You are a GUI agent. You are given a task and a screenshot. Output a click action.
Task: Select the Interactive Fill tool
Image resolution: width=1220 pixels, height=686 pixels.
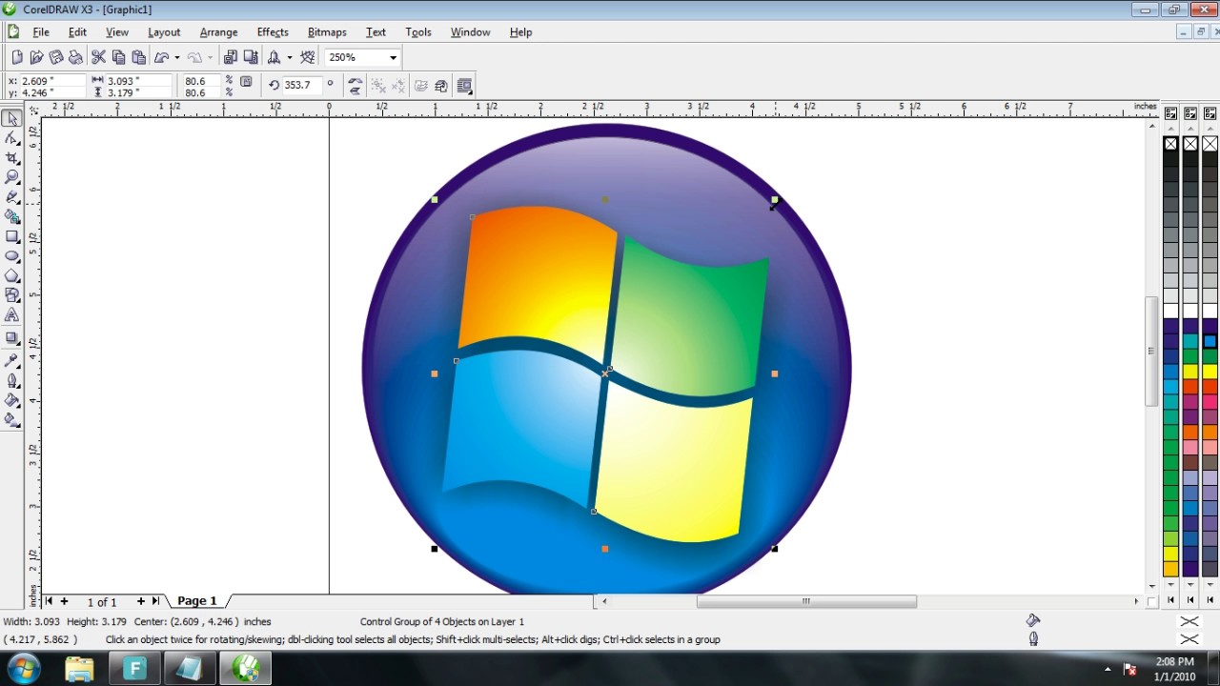(11, 419)
